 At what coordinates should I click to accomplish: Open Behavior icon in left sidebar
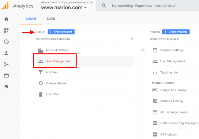tap(6, 76)
